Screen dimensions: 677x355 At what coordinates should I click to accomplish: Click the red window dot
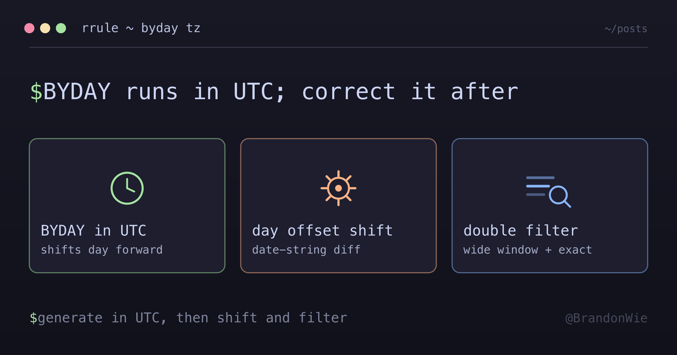pos(29,28)
